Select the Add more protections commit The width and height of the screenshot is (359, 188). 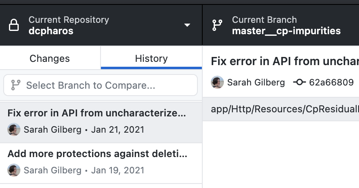click(x=101, y=163)
